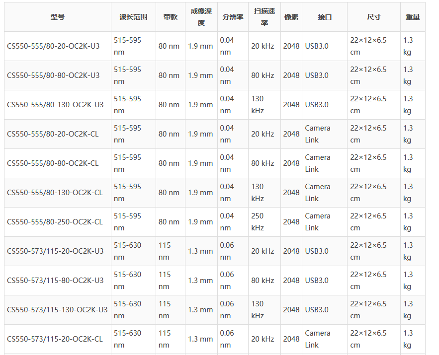Click the 型号 column header
439x355 pixels.
pyautogui.click(x=57, y=17)
